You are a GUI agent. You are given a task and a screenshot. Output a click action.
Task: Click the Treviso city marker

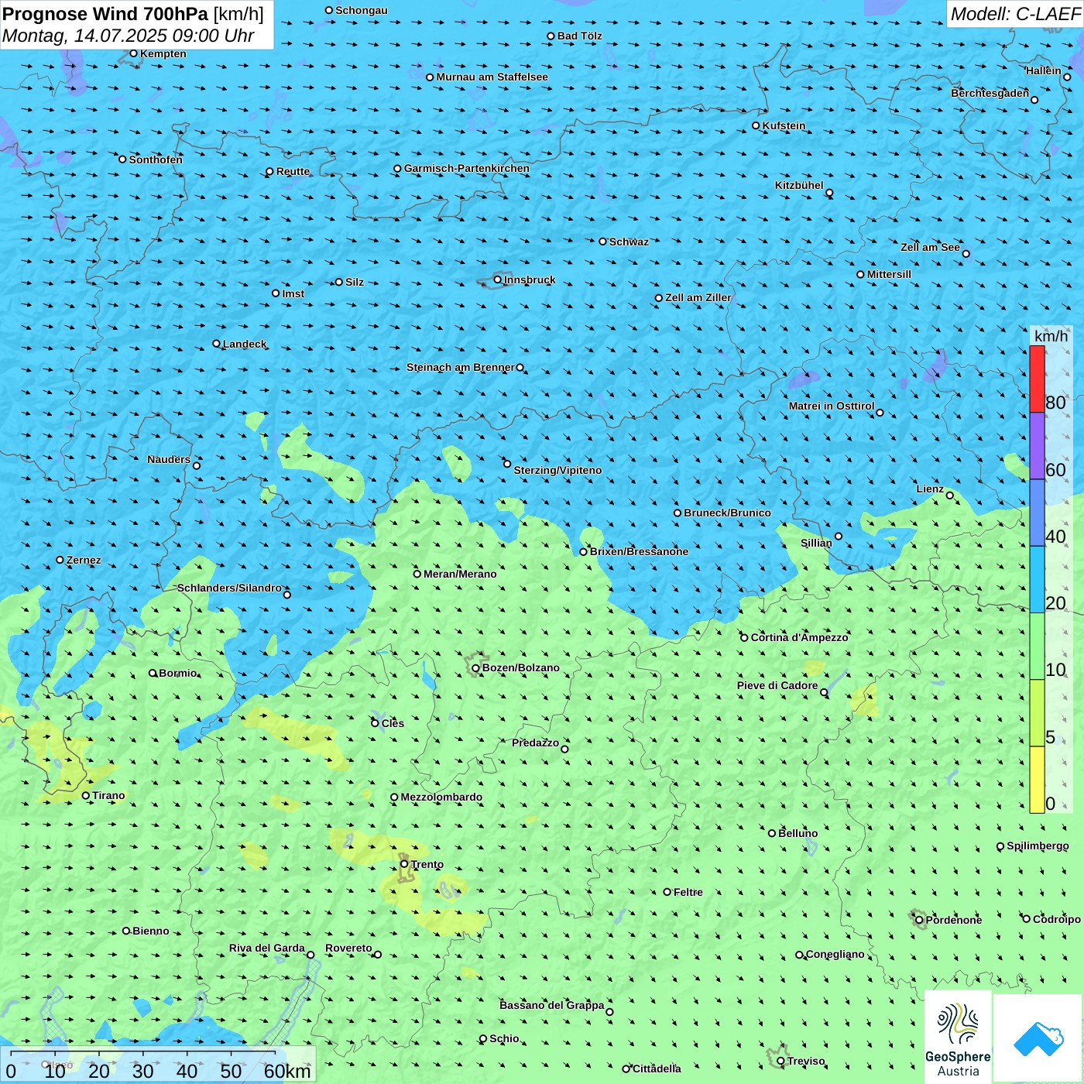coord(780,1061)
